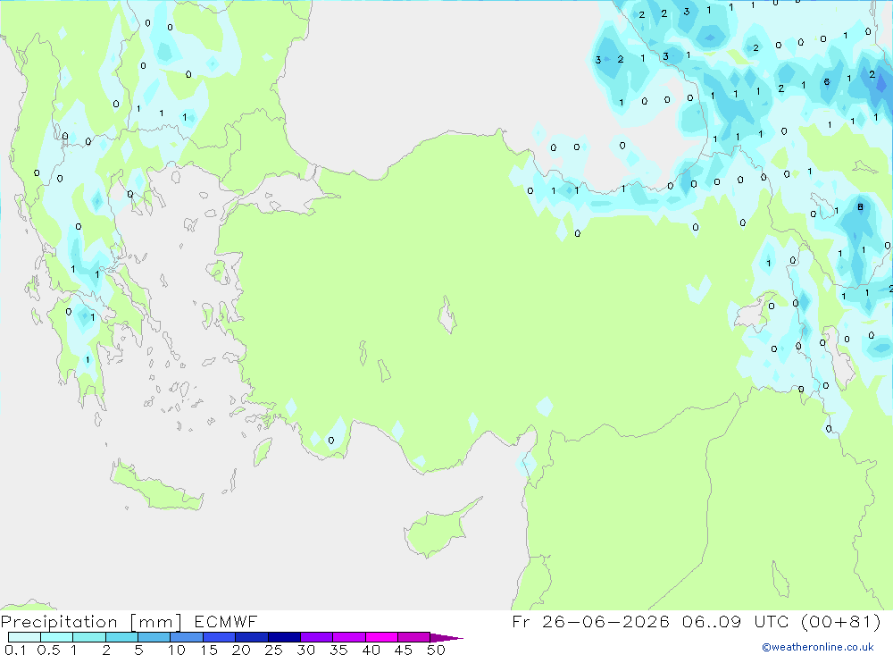Click the "Precipitation [mm]" title text
893x655 pixels.
(x=92, y=622)
